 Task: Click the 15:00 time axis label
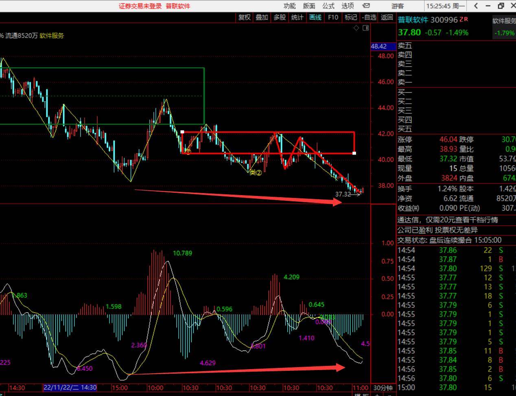(x=120, y=388)
